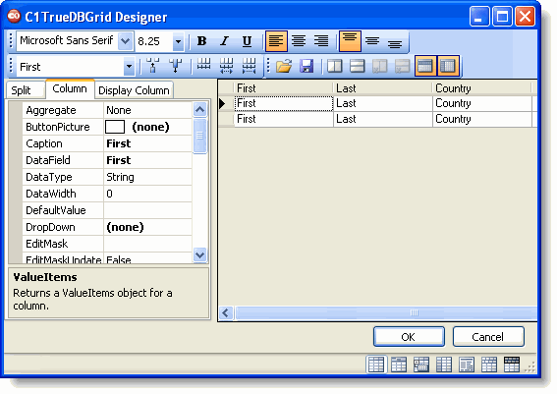Viewport: 557px width, 394px height.
Task: Expand the First column selector dropdown
Action: coord(130,67)
